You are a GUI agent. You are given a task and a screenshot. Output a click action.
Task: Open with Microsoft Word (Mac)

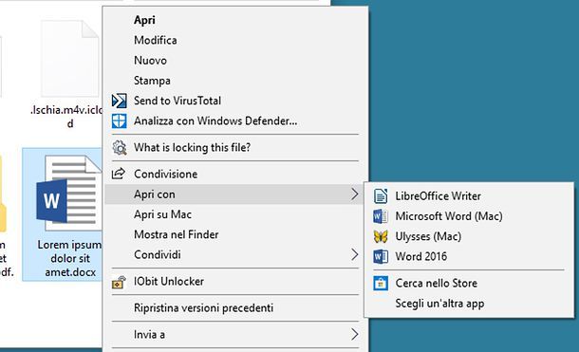pyautogui.click(x=469, y=216)
